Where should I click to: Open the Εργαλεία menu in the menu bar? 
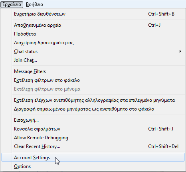point(12,4)
